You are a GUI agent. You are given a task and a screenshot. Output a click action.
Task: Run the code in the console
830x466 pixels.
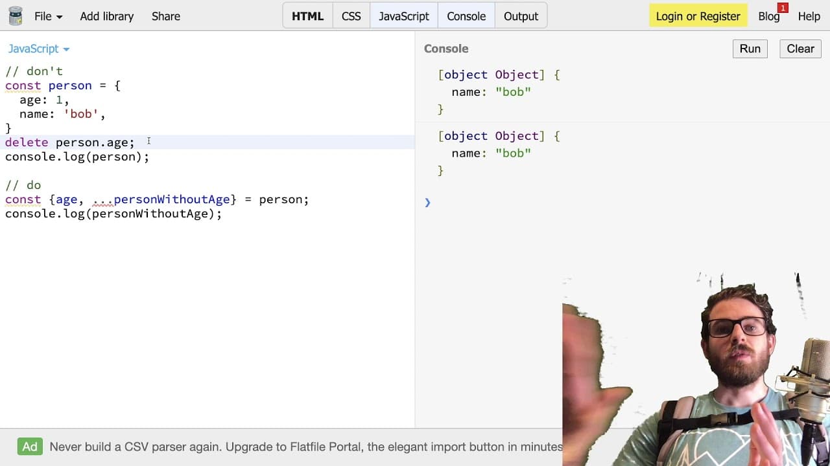(x=750, y=49)
